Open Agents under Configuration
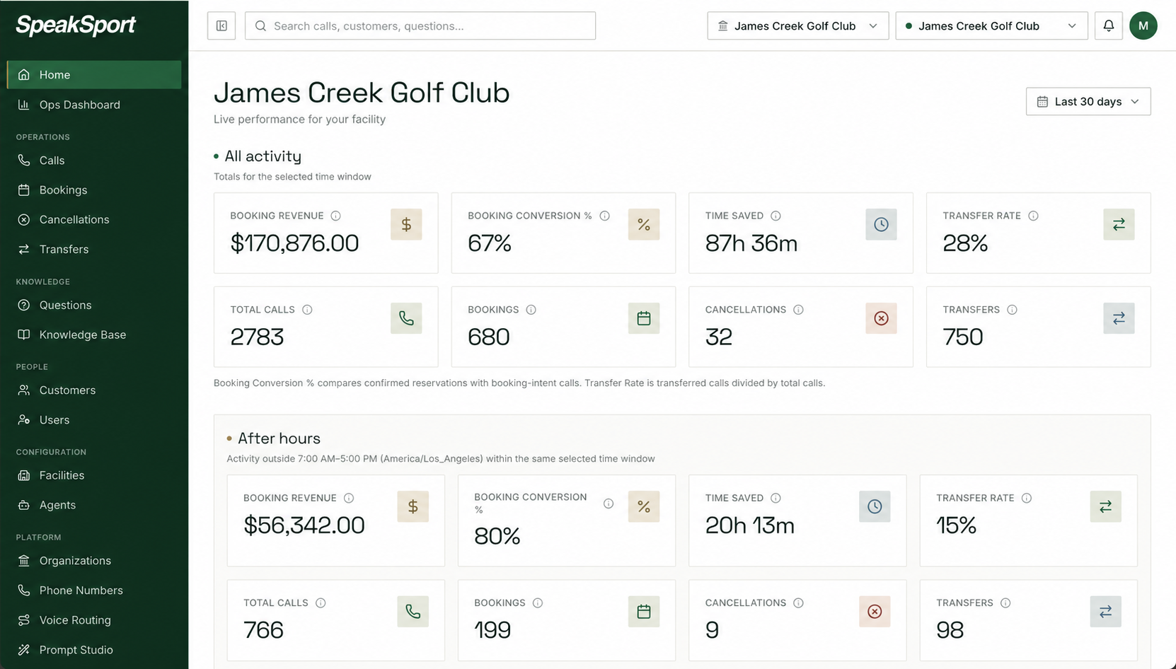This screenshot has height=669, width=1176. pos(94,506)
